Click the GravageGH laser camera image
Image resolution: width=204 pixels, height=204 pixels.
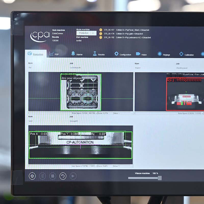click(81, 145)
